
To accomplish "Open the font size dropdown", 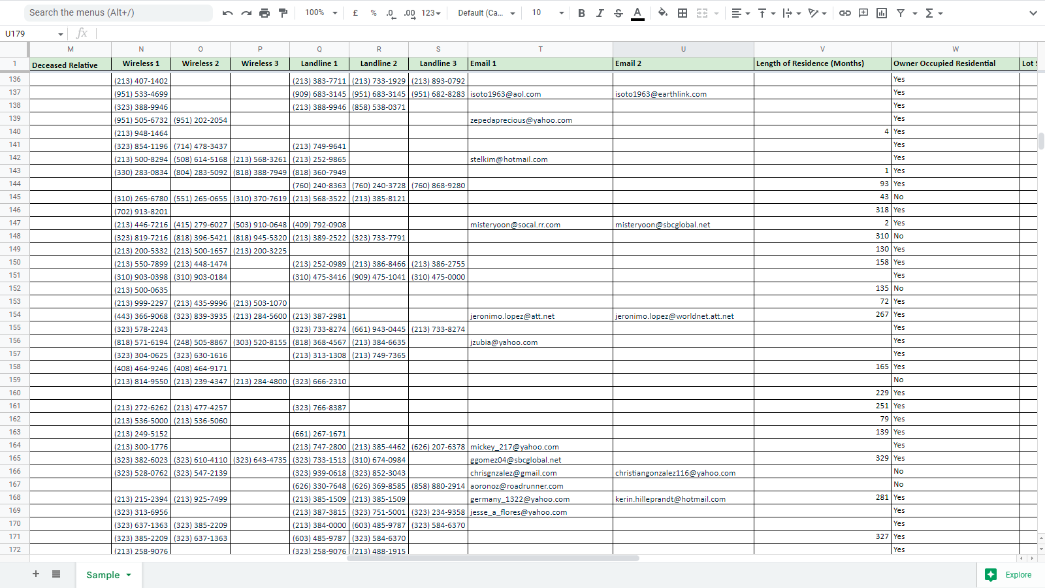I will point(547,13).
